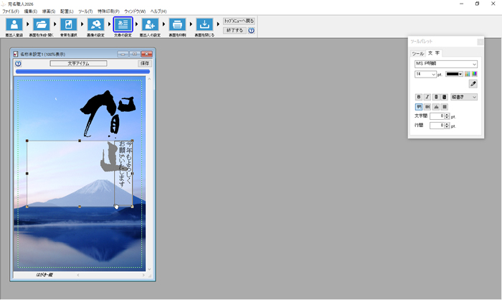Toggle bold text formatting
This screenshot has height=300, width=502.
pyautogui.click(x=419, y=97)
